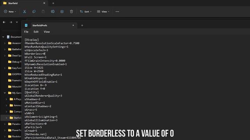
Task: Expand the EasyTune folder node
Action: click(5, 68)
